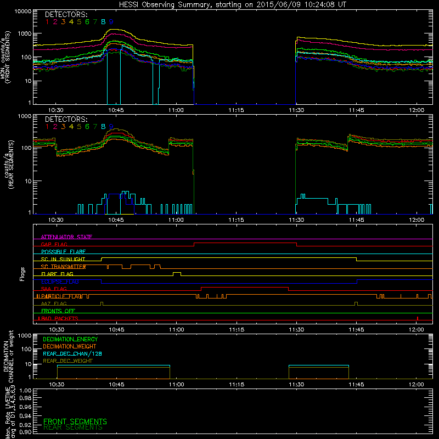The image size is (439, 439).
Task: Click the DETECTORS: label in front segments plot
Action: coord(66,14)
